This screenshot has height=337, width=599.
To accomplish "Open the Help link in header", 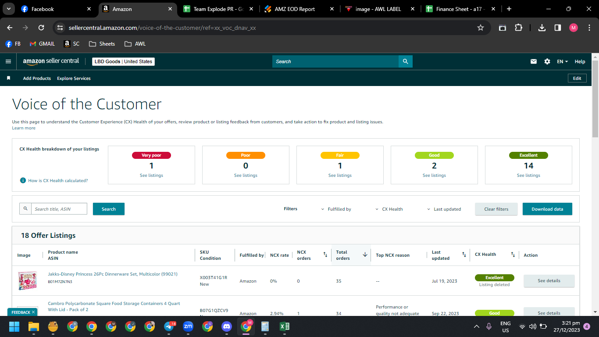I will pyautogui.click(x=580, y=61).
